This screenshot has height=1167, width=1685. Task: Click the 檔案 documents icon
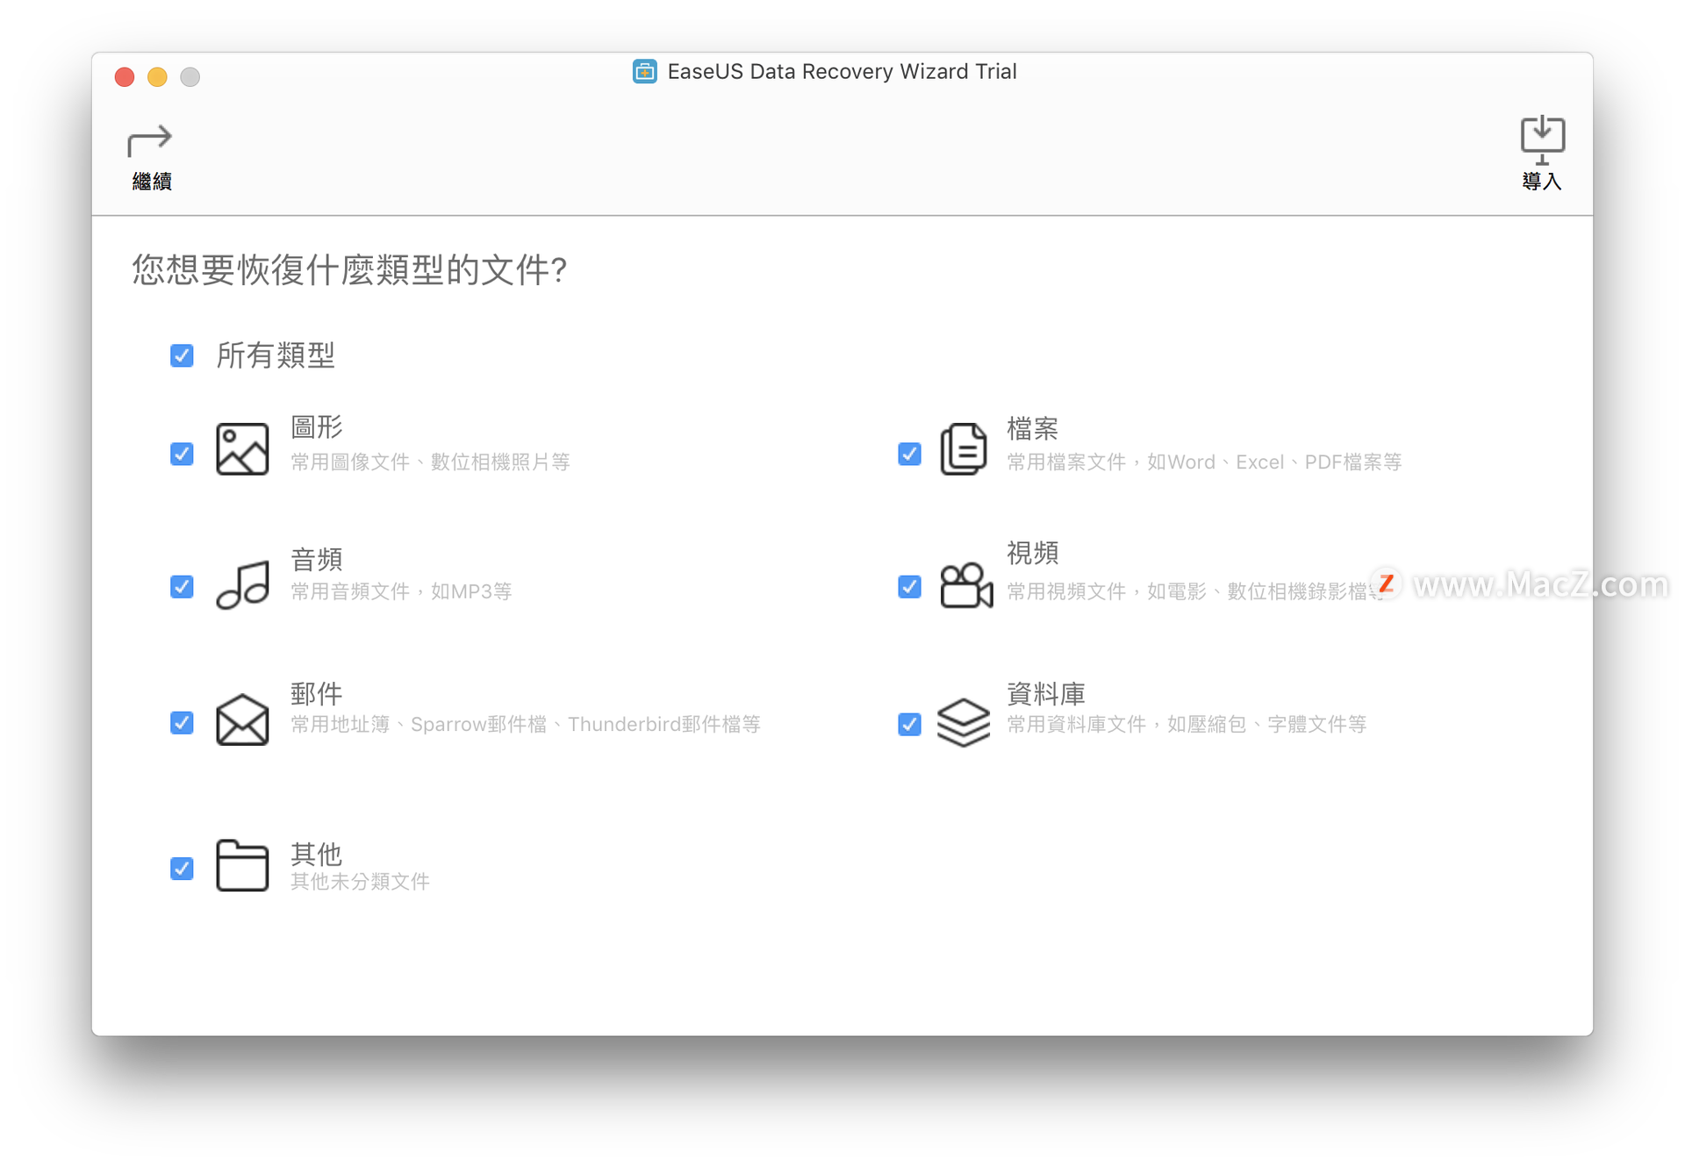[x=964, y=448]
